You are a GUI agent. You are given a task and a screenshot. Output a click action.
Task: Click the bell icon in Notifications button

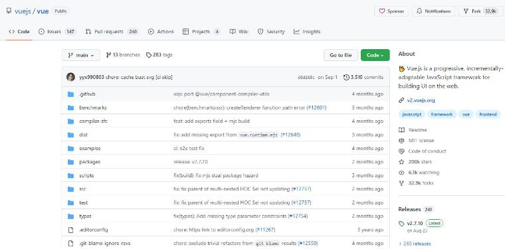(419, 11)
